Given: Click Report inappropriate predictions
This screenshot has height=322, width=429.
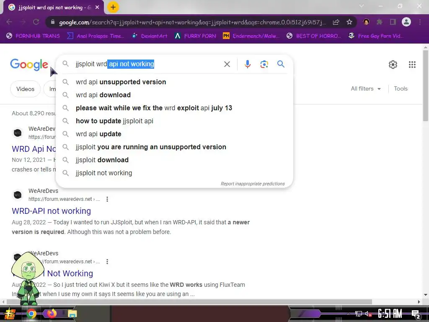Looking at the screenshot, I should (253, 184).
